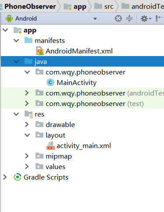Click the activity_main.xml layout file icon
The height and width of the screenshot is (212, 164).
click(x=50, y=146)
